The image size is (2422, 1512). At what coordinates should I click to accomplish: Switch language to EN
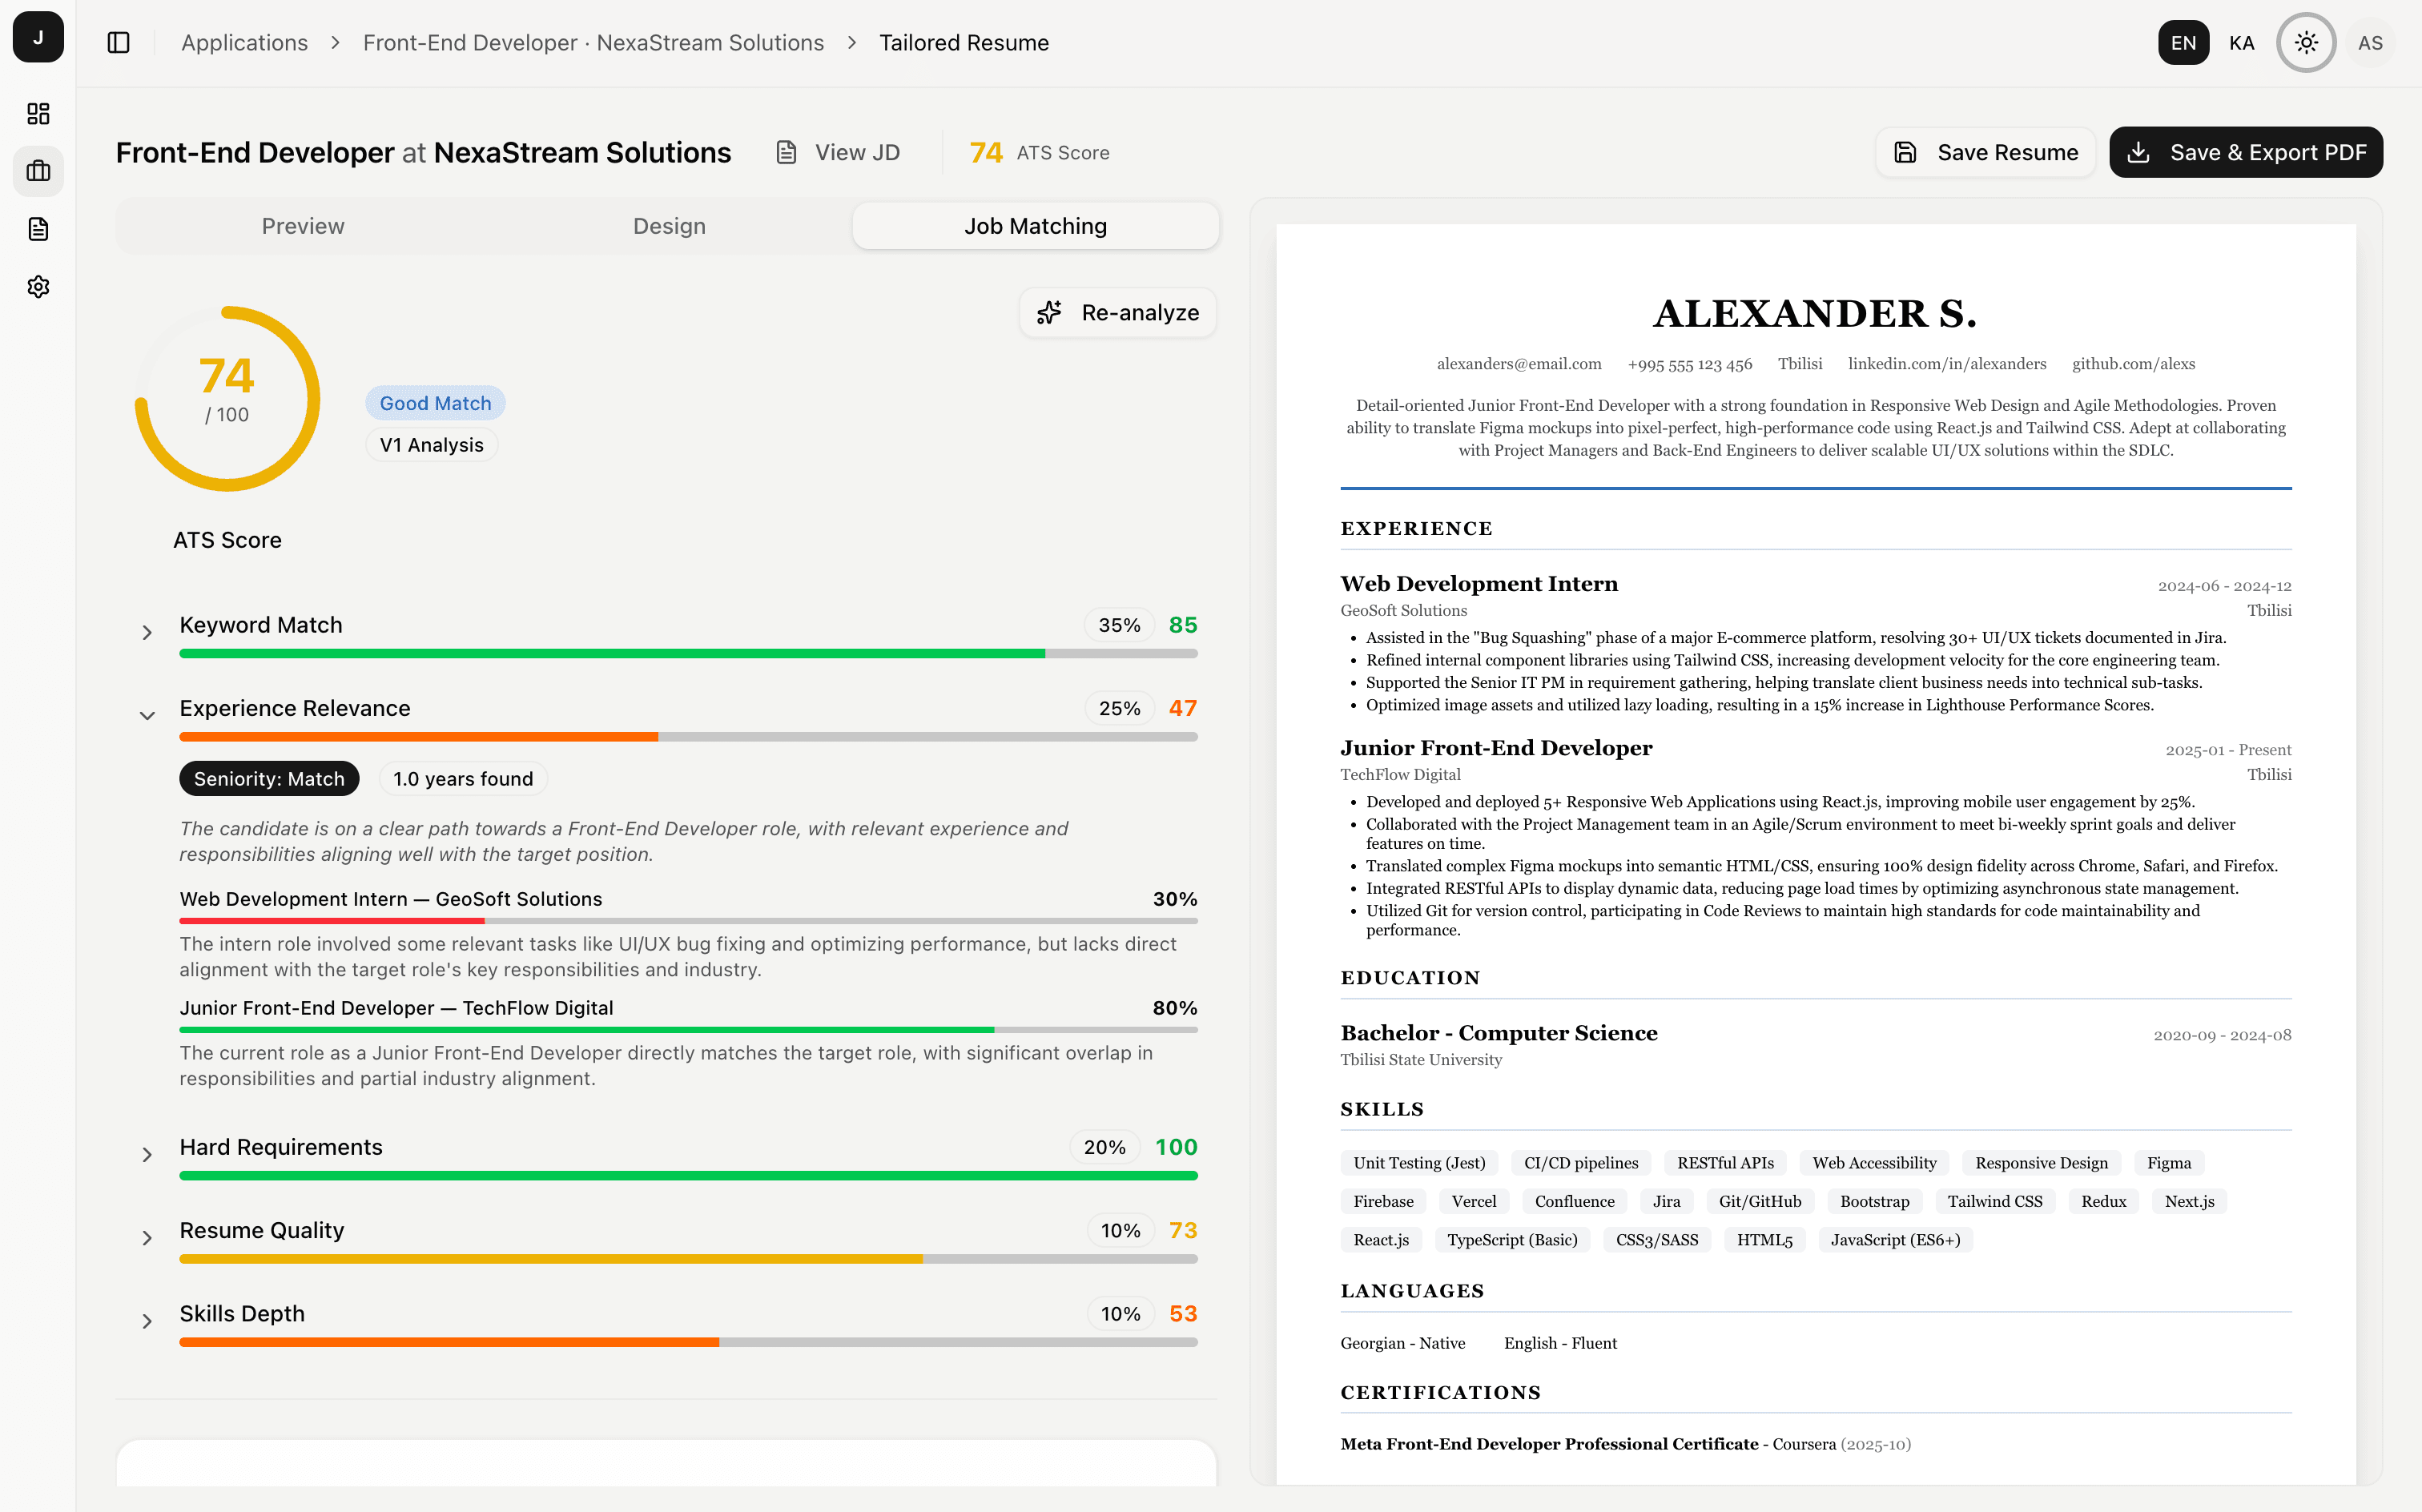[x=2183, y=42]
